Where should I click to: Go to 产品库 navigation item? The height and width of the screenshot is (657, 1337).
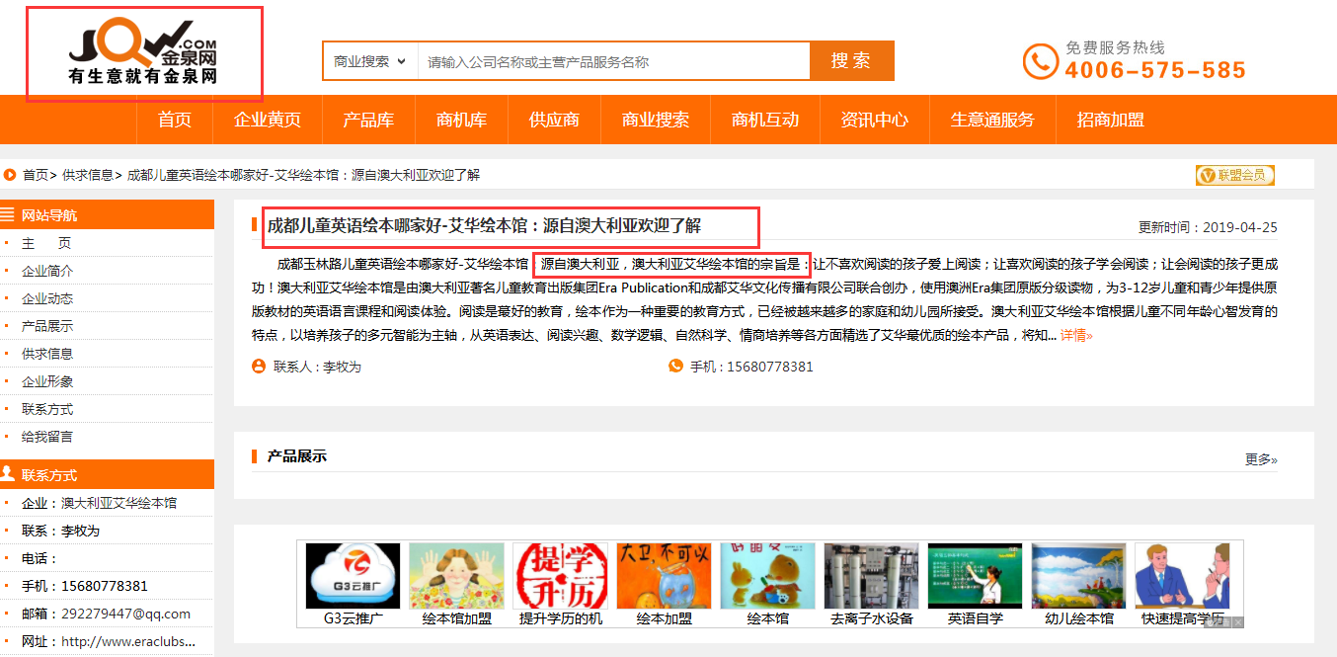(368, 120)
